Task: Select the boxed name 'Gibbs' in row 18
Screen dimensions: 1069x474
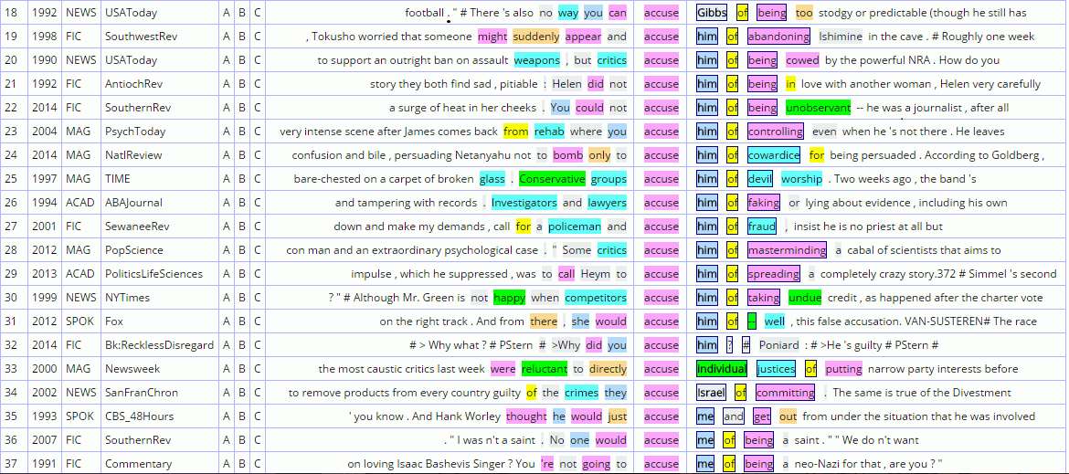Action: coord(712,13)
